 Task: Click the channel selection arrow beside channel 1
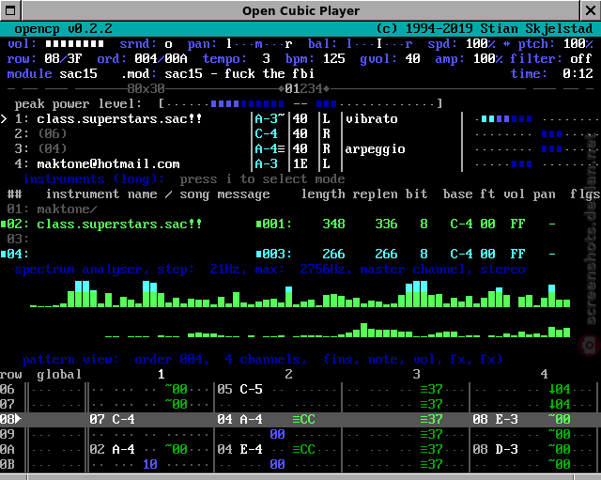[4, 119]
